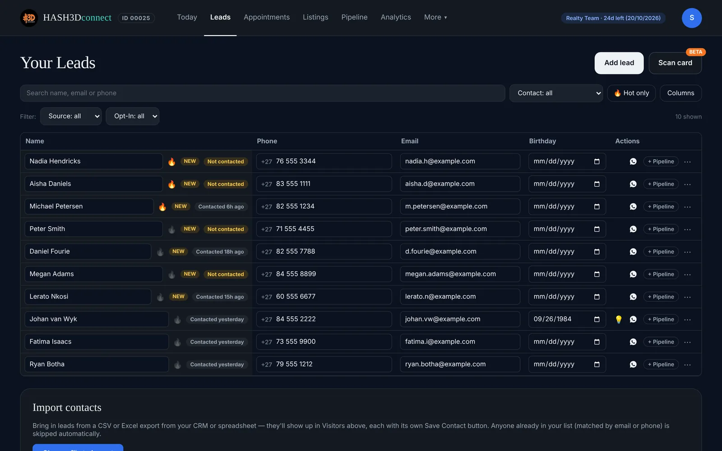The width and height of the screenshot is (722, 451).
Task: Add Nadia Hendricks to Pipeline
Action: tap(661, 161)
